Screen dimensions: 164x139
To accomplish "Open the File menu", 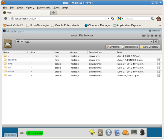I will pyautogui.click(x=5, y=8).
